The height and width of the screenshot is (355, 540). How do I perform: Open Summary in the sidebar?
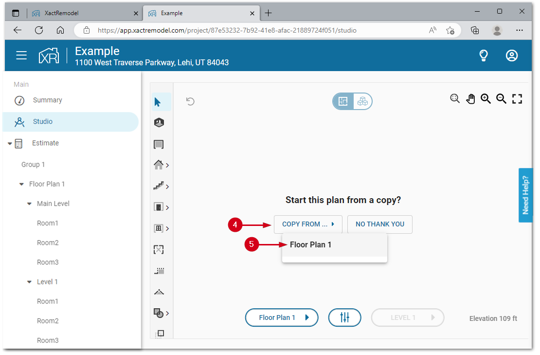point(47,100)
